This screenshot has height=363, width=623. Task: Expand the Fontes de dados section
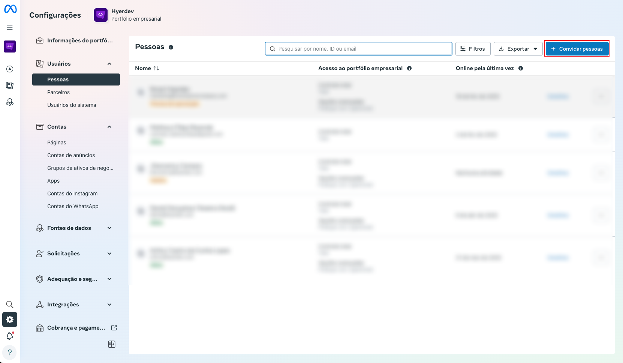tap(109, 228)
